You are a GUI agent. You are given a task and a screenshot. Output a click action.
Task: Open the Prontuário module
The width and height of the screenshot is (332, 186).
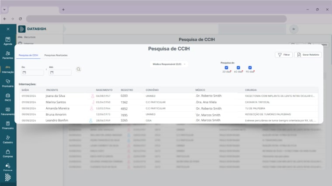tap(8, 83)
